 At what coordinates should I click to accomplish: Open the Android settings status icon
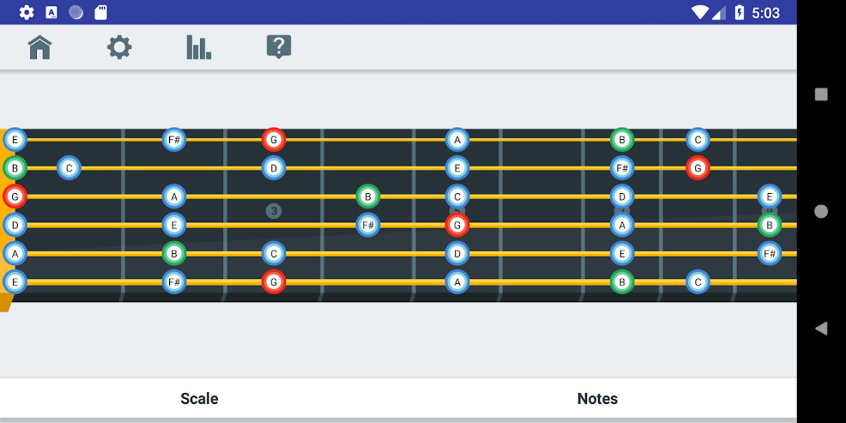26,12
